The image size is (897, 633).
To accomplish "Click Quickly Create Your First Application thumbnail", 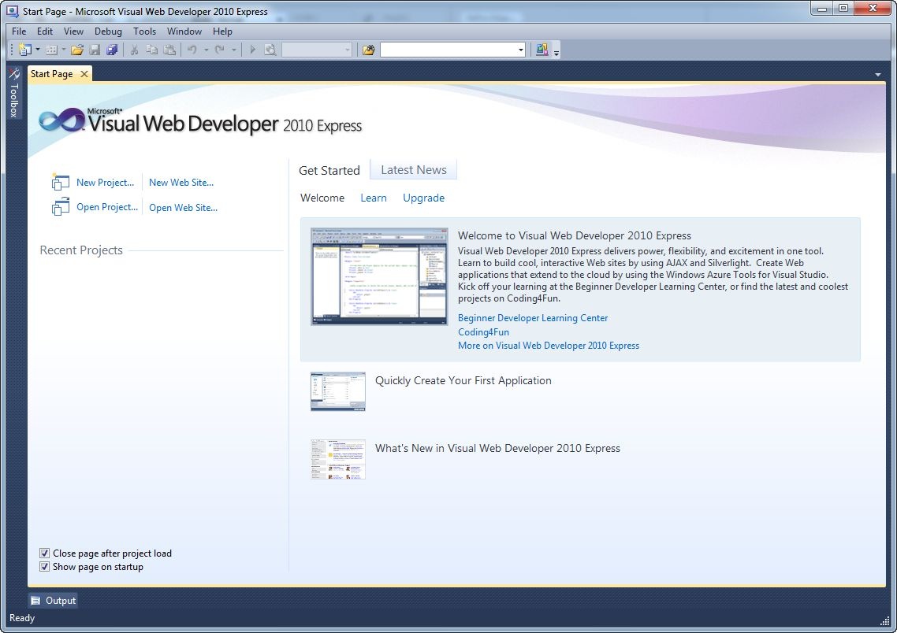I will pyautogui.click(x=338, y=391).
